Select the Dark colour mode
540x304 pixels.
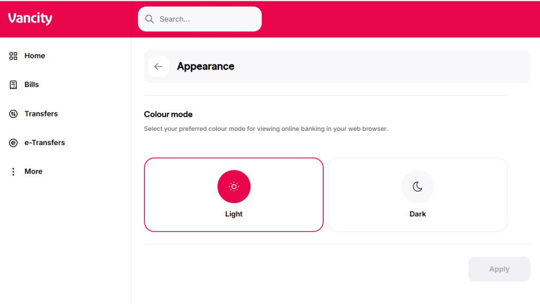point(418,195)
